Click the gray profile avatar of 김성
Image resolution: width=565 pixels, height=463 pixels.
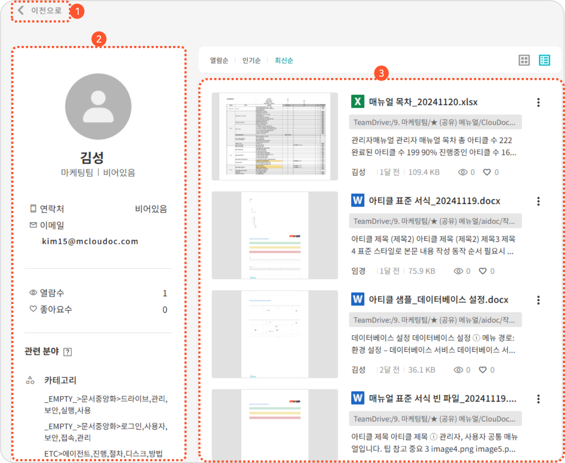(x=98, y=107)
